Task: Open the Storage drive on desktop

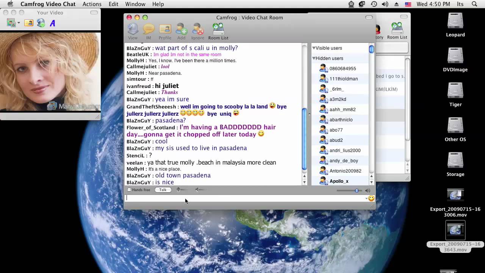Action: (x=455, y=164)
